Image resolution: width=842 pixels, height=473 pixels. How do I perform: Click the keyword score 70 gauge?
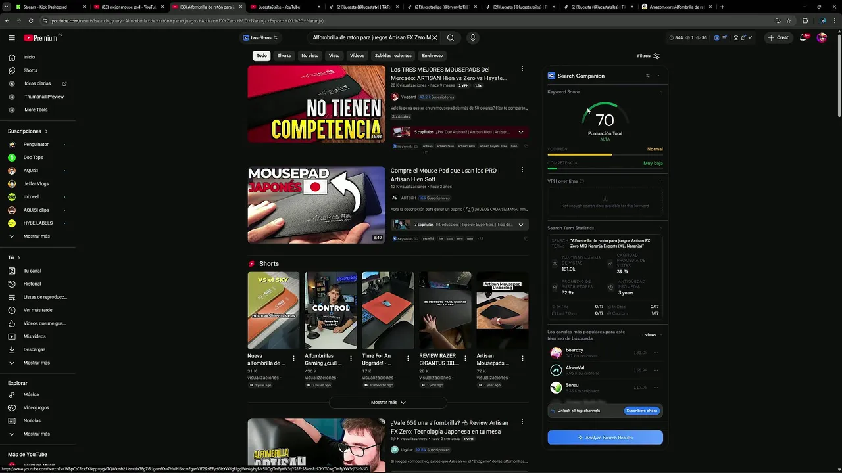click(x=605, y=120)
